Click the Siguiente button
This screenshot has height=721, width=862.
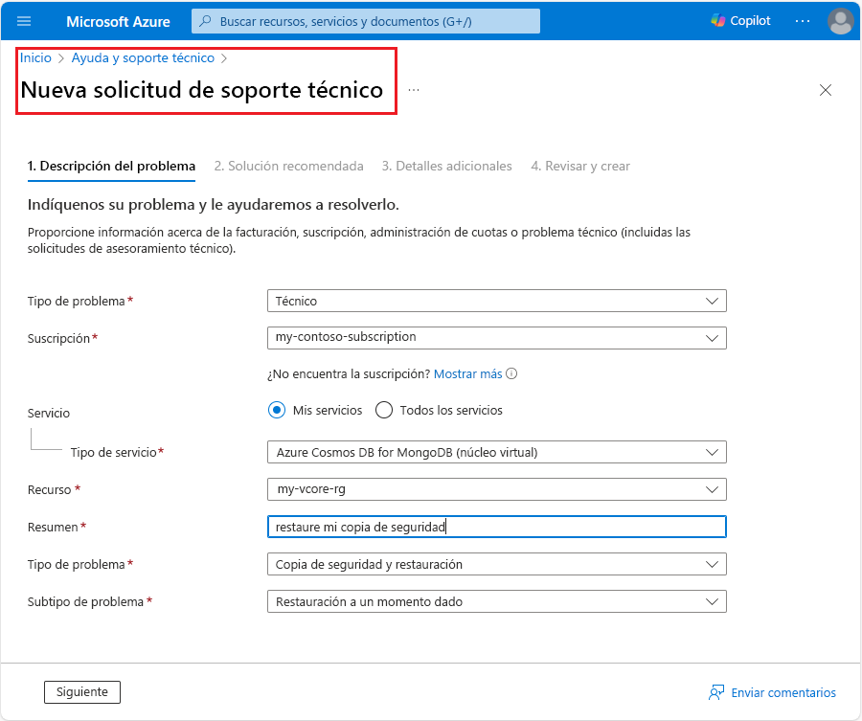point(81,691)
